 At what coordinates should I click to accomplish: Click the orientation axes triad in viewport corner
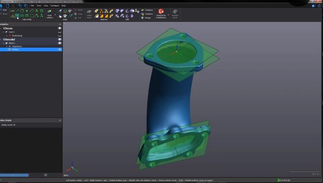[x=72, y=167]
